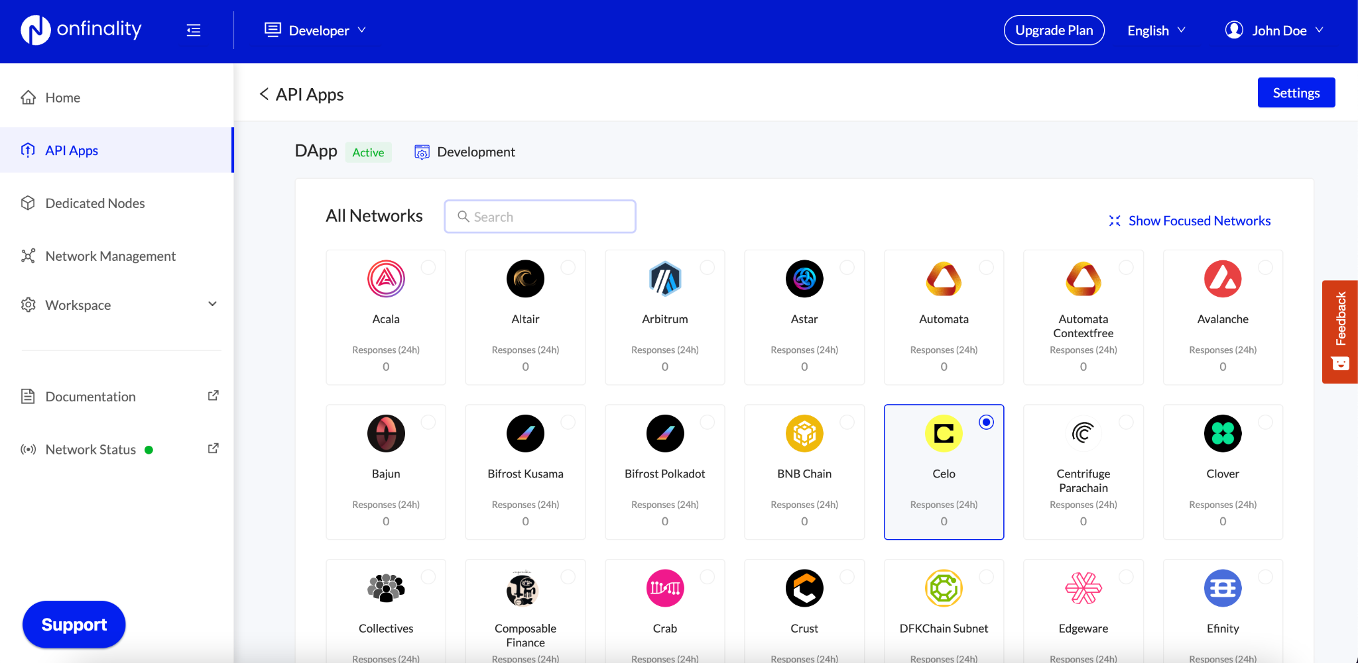Click the Bifrost Polkadot logo
Screen dimensions: 1358x663
click(x=665, y=434)
